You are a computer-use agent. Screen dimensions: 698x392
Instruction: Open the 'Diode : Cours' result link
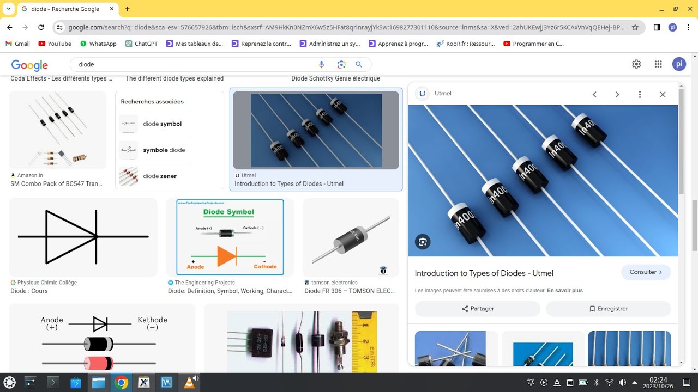(29, 291)
